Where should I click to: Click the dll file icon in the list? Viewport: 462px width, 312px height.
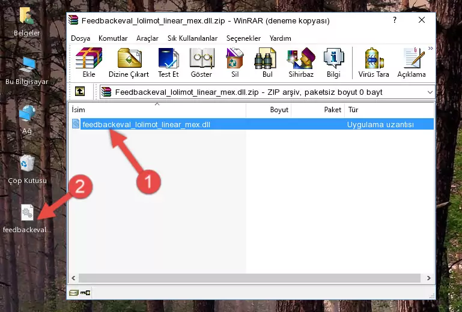tap(76, 124)
